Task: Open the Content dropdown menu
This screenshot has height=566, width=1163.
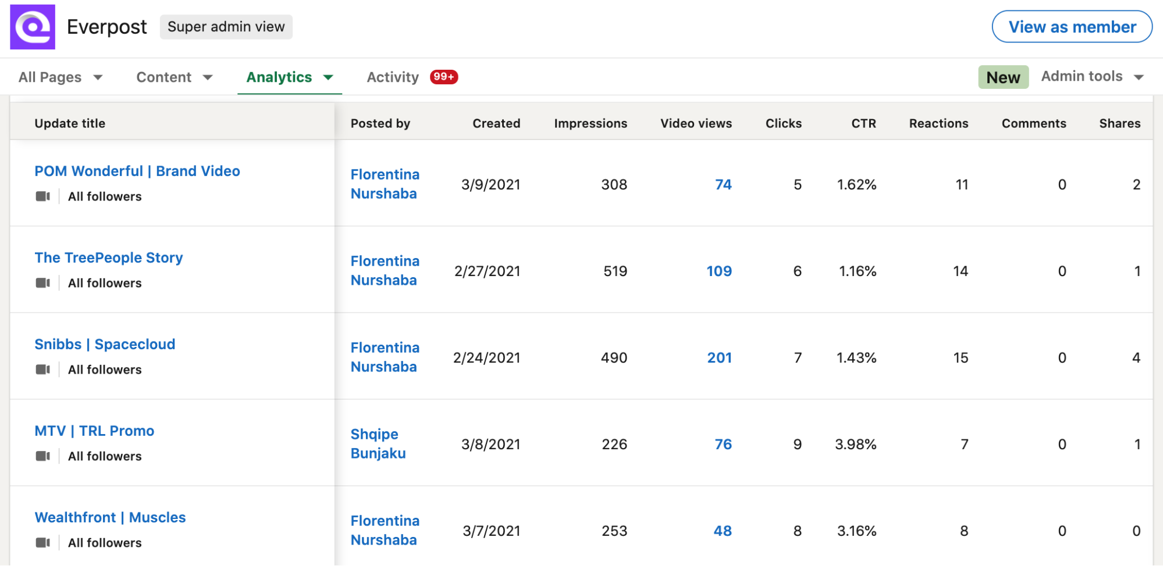Action: click(x=175, y=77)
